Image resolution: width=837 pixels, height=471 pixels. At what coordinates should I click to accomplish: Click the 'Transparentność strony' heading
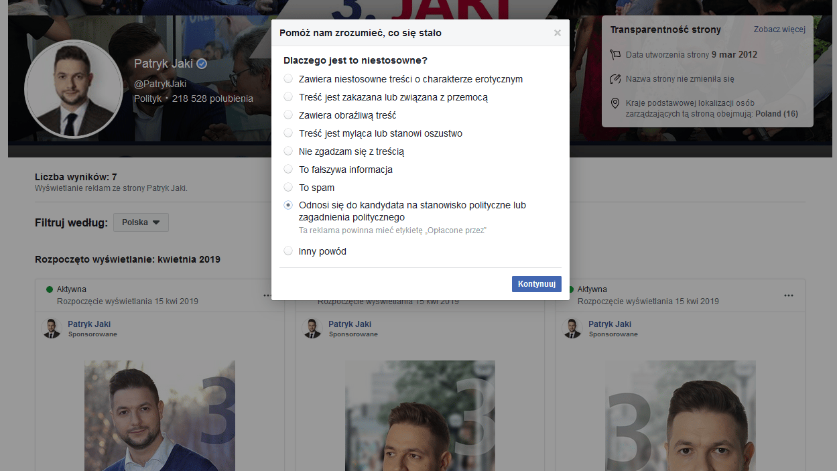(x=665, y=29)
